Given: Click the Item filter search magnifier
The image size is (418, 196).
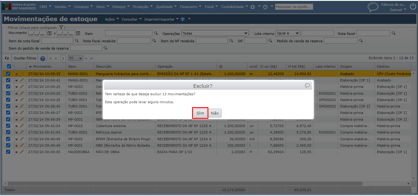Looking at the screenshot, I should point(156,33).
